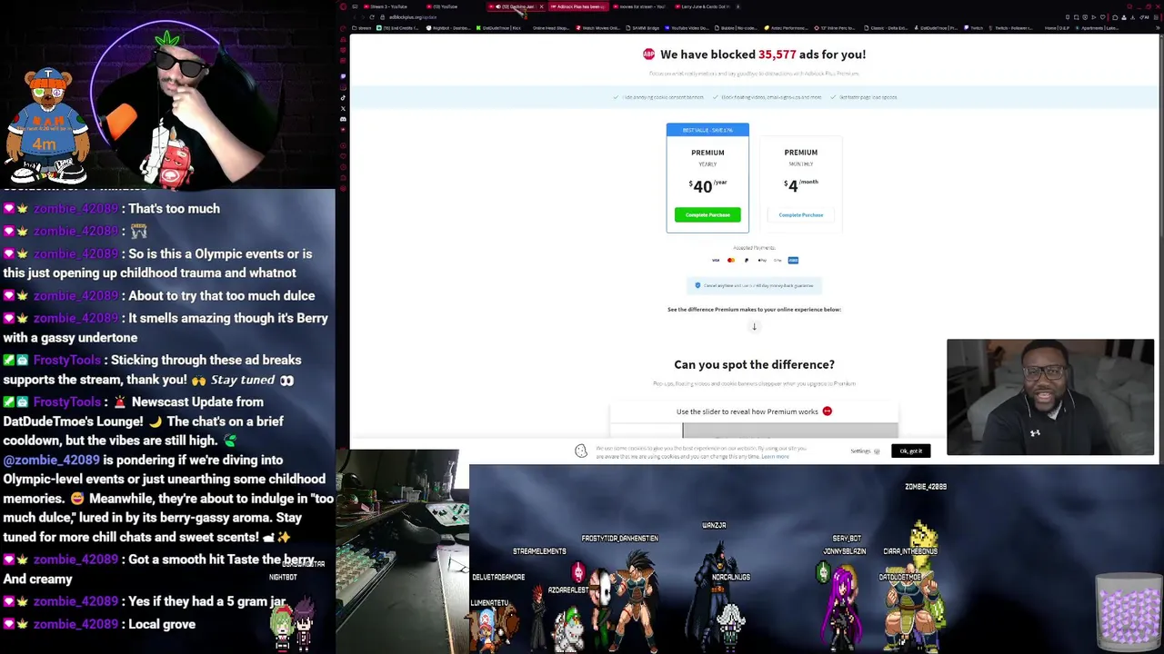The width and height of the screenshot is (1164, 654).
Task: Open Instagram in browser sidebar
Action: point(343,87)
